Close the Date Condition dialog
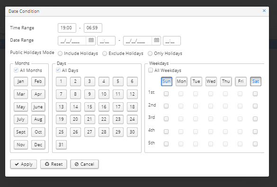The image size is (277, 187). [x=264, y=11]
